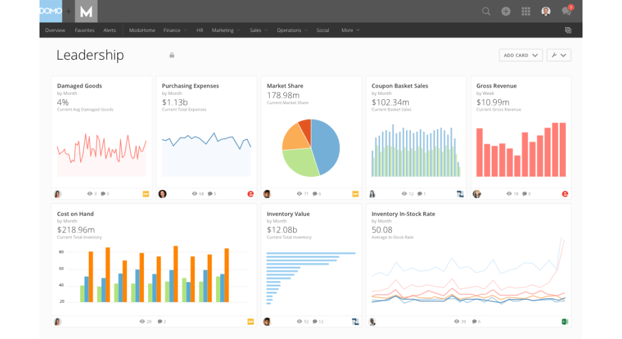Click the views eye icon on Coupon Basket Sales
Screen dimensions: 622x339
point(404,194)
